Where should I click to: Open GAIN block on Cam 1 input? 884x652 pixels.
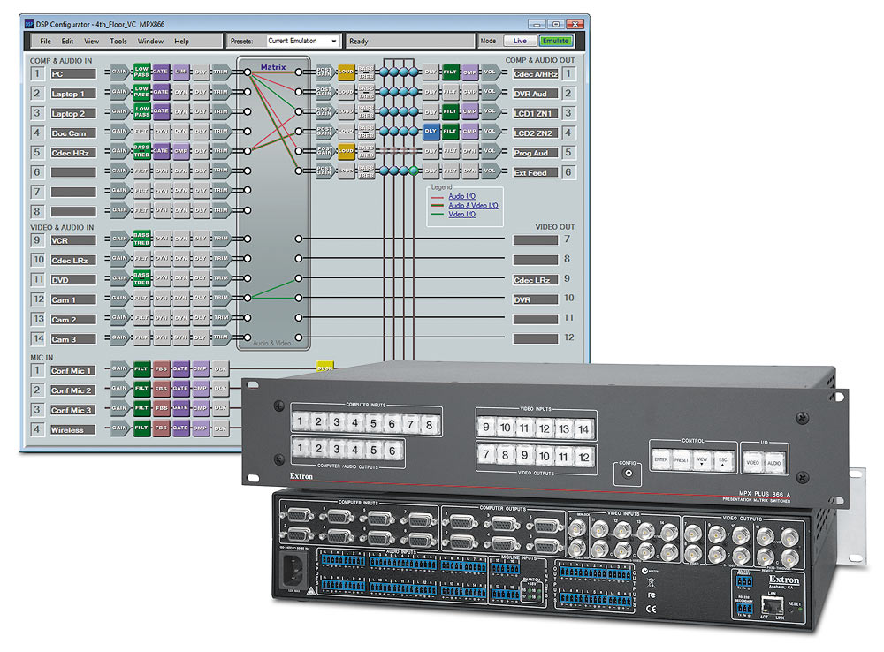pyautogui.click(x=119, y=298)
